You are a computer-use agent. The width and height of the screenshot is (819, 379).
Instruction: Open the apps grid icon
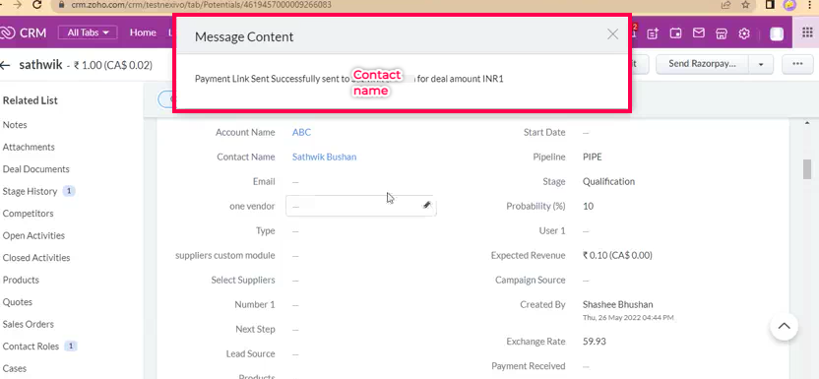pos(807,32)
